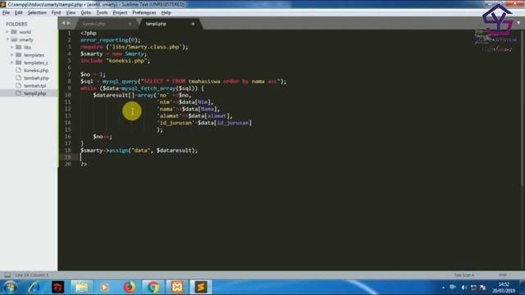Open koneksi.php from the sidebar
The width and height of the screenshot is (525, 295).
[36, 70]
